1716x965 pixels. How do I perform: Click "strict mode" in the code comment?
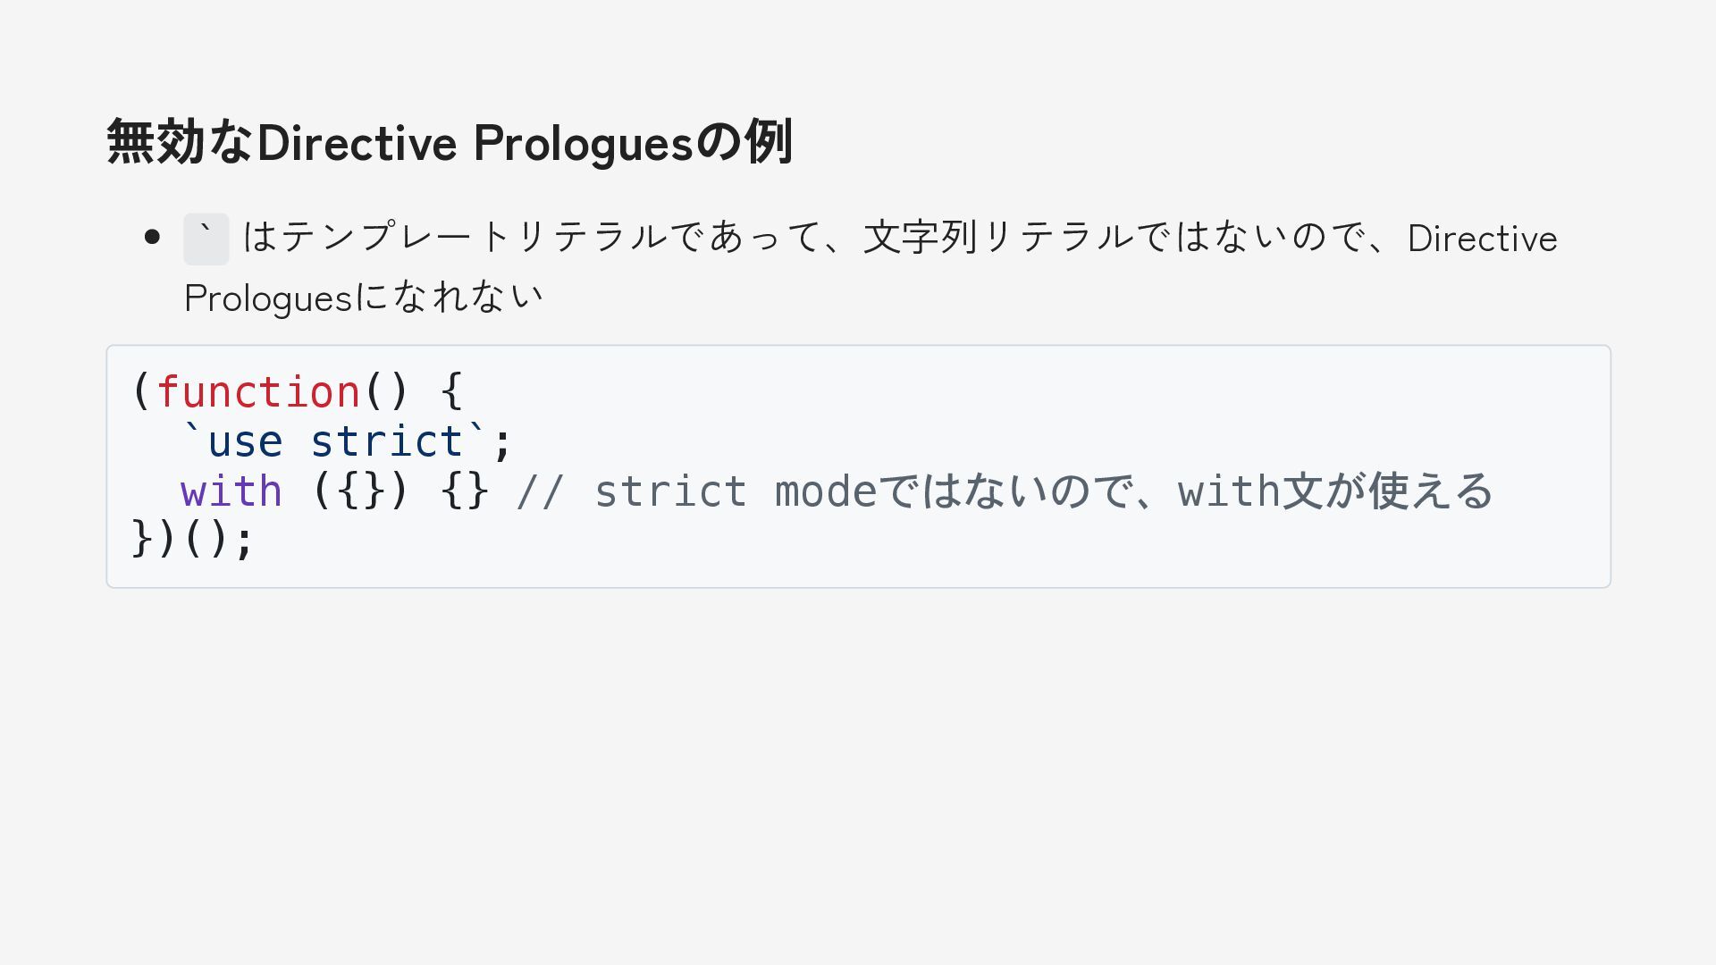[x=735, y=491]
